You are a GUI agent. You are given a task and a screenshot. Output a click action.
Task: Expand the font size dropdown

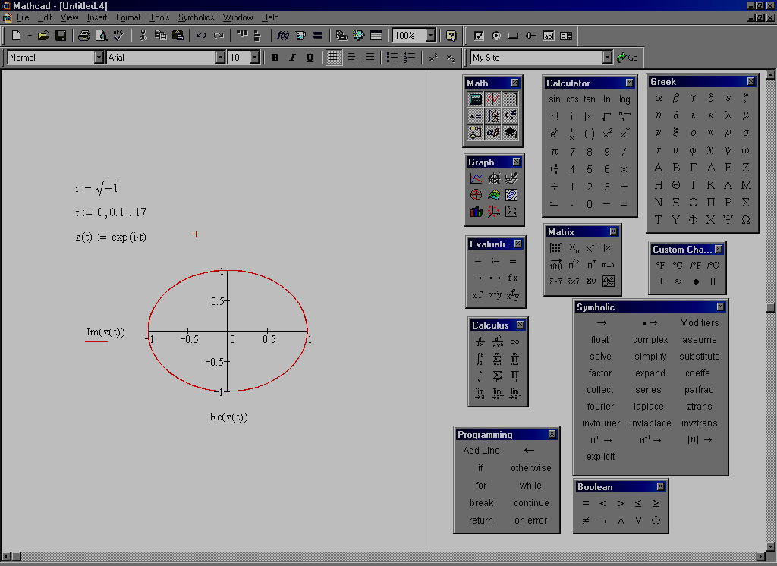254,58
